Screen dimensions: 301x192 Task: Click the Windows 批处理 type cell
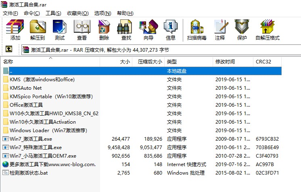186,173
